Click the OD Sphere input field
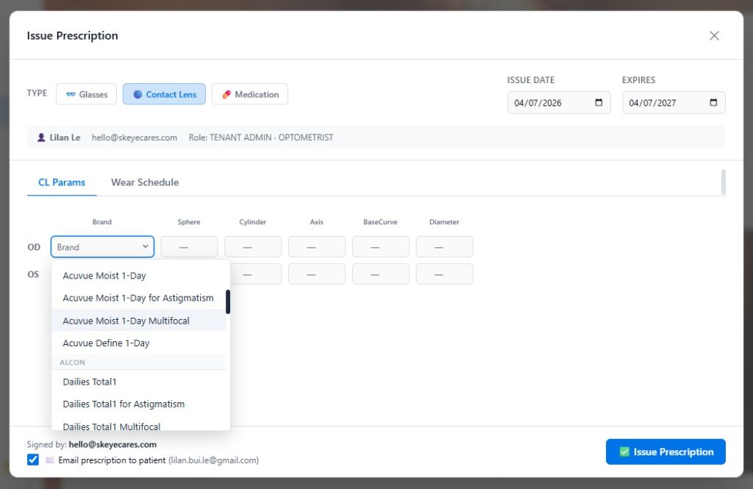753x489 pixels. [189, 247]
